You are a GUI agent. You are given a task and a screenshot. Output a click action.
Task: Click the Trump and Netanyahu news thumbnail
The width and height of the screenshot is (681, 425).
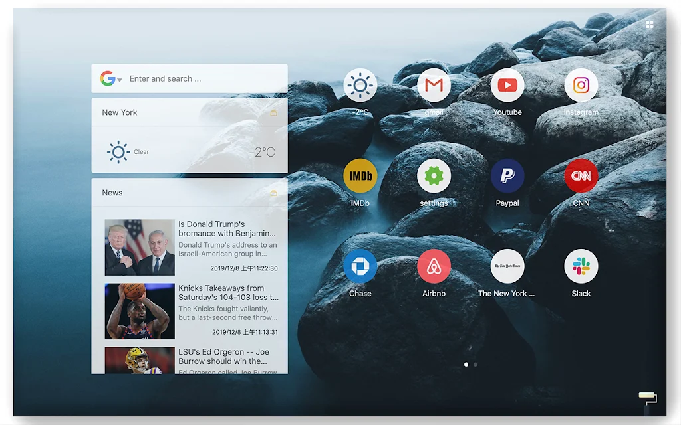140,247
